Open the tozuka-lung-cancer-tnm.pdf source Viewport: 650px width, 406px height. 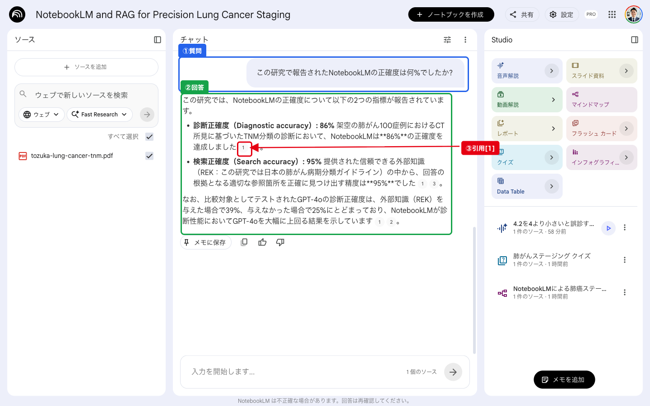[x=72, y=156]
